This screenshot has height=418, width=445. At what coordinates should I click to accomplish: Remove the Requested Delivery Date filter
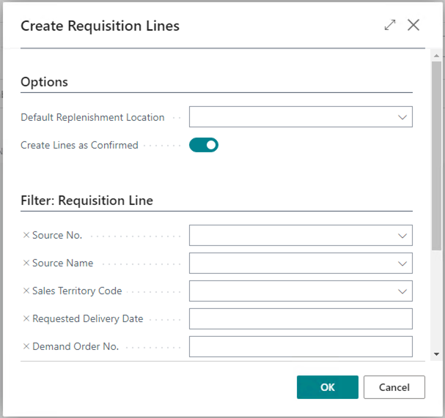point(26,319)
